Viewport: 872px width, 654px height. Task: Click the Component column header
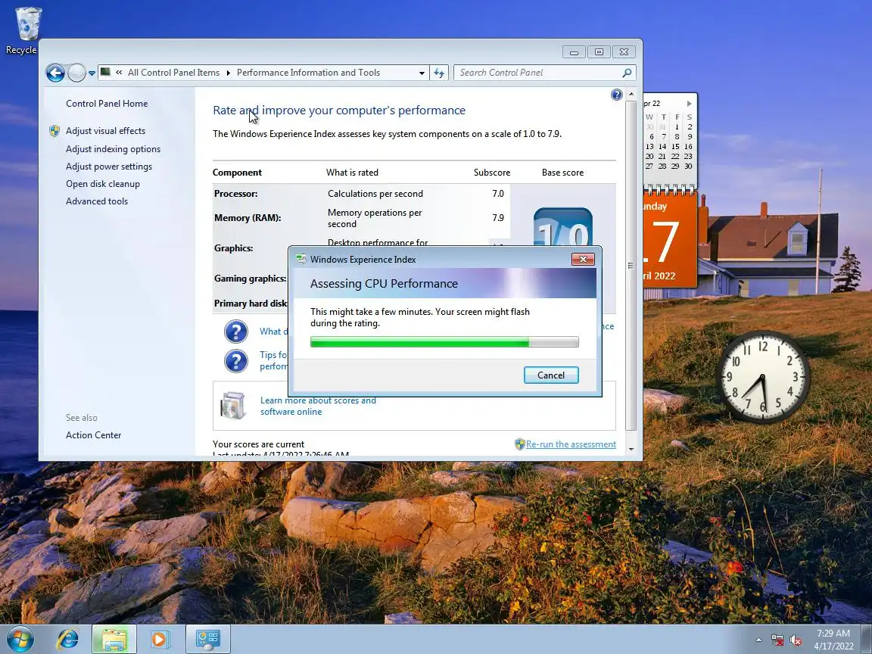point(237,173)
